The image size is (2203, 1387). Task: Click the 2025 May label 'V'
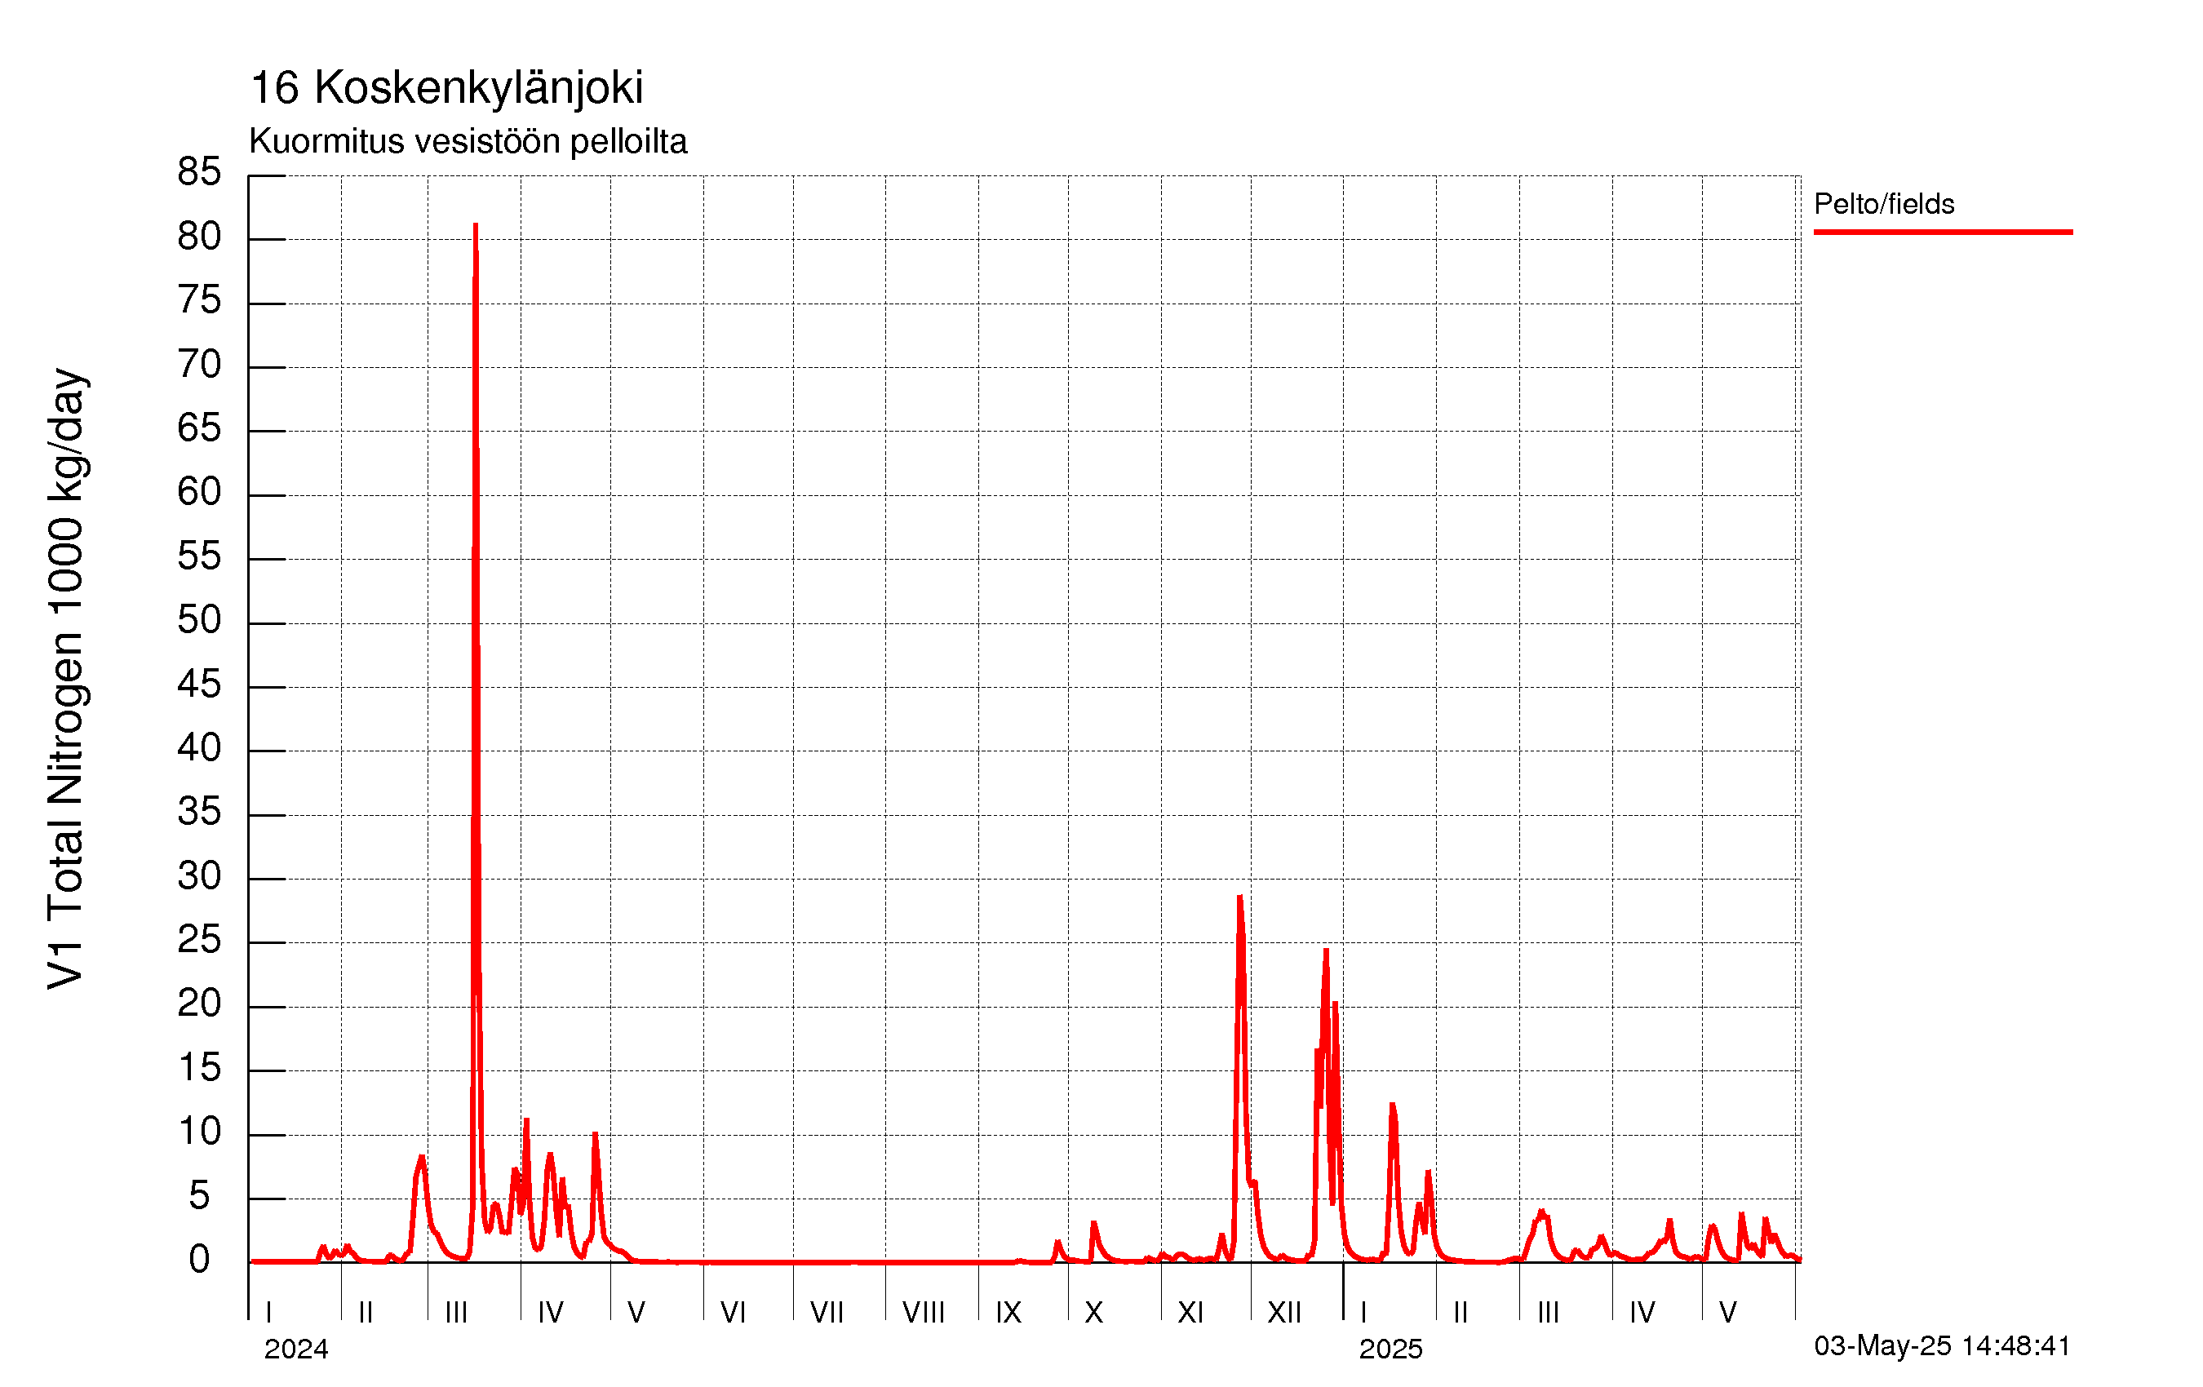[1727, 1313]
